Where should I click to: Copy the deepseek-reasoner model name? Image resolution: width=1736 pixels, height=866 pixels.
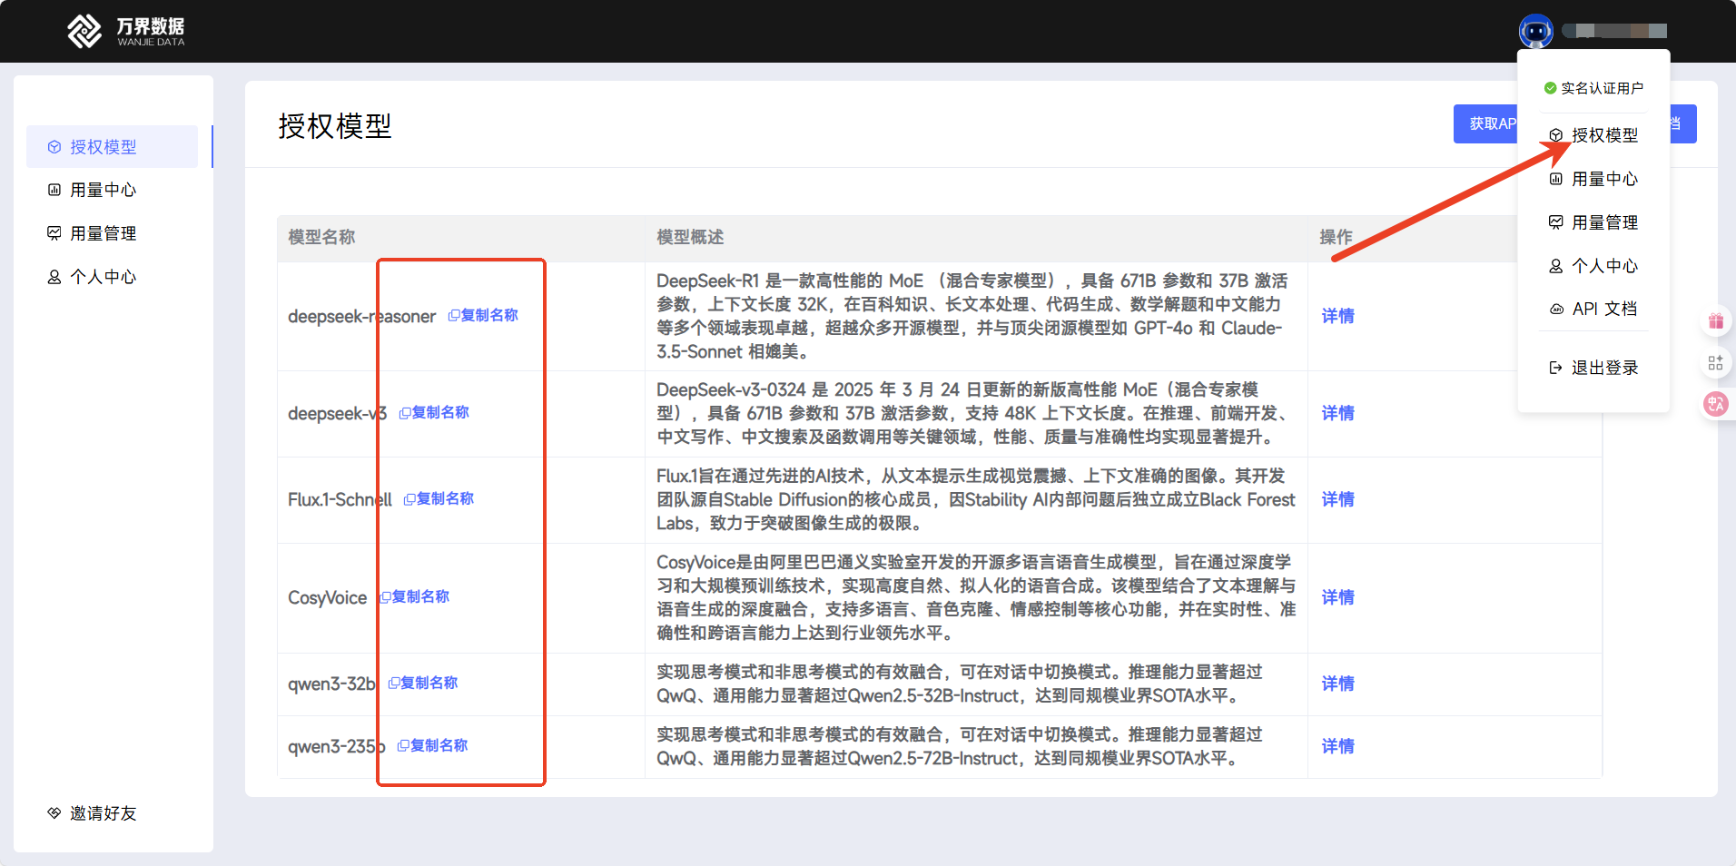[x=483, y=315]
